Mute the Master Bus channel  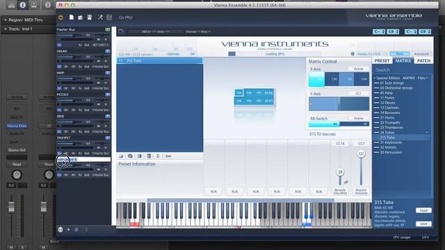coord(99,40)
